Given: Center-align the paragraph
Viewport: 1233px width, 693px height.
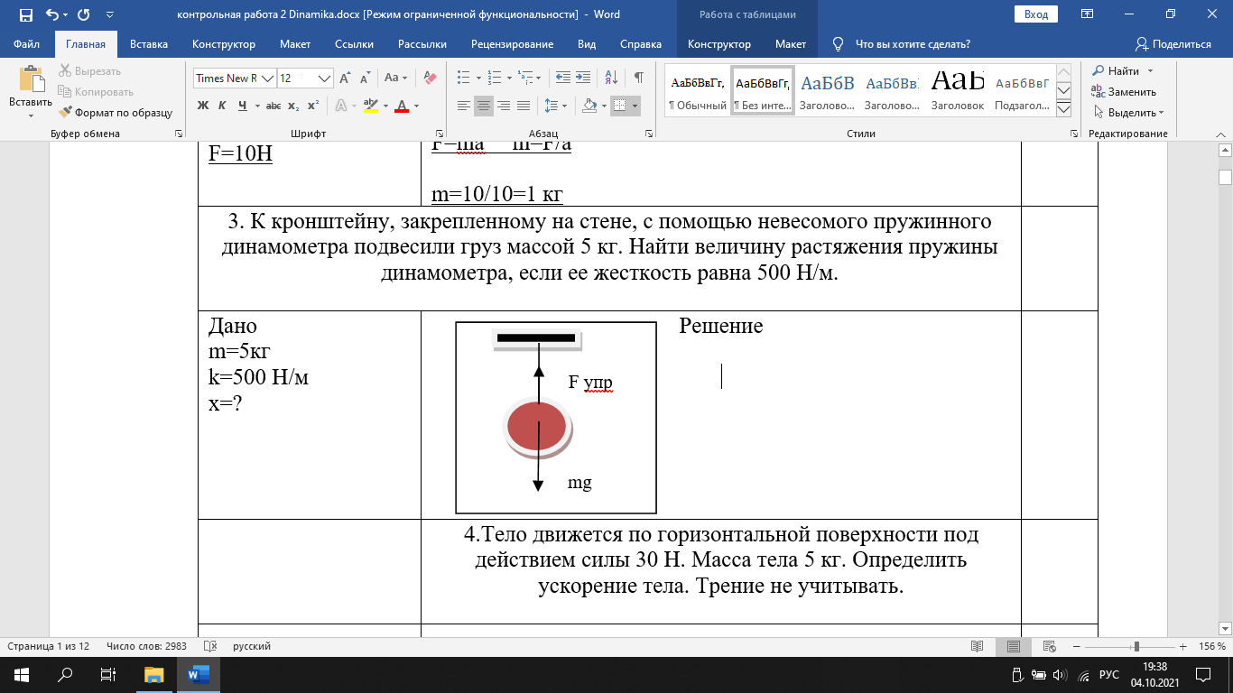Looking at the screenshot, I should [484, 106].
